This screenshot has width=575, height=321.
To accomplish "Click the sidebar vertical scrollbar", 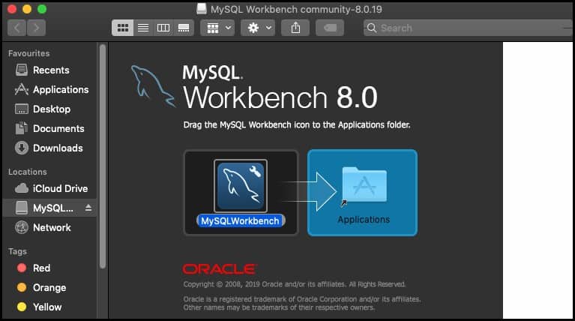I will click(x=103, y=157).
